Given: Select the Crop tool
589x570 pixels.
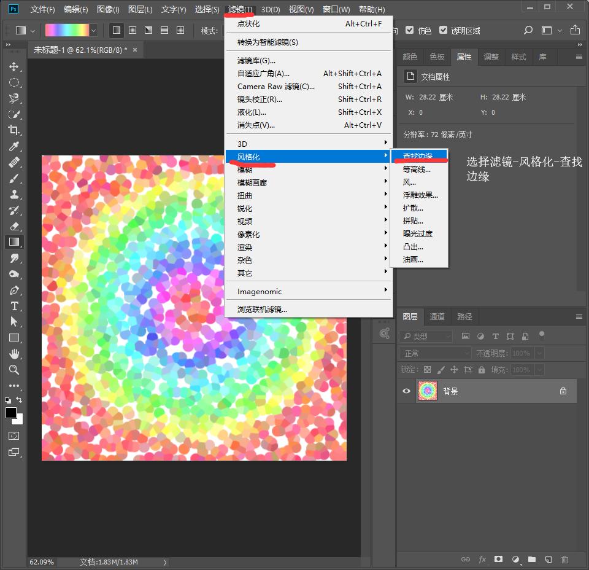Looking at the screenshot, I should coord(13,130).
